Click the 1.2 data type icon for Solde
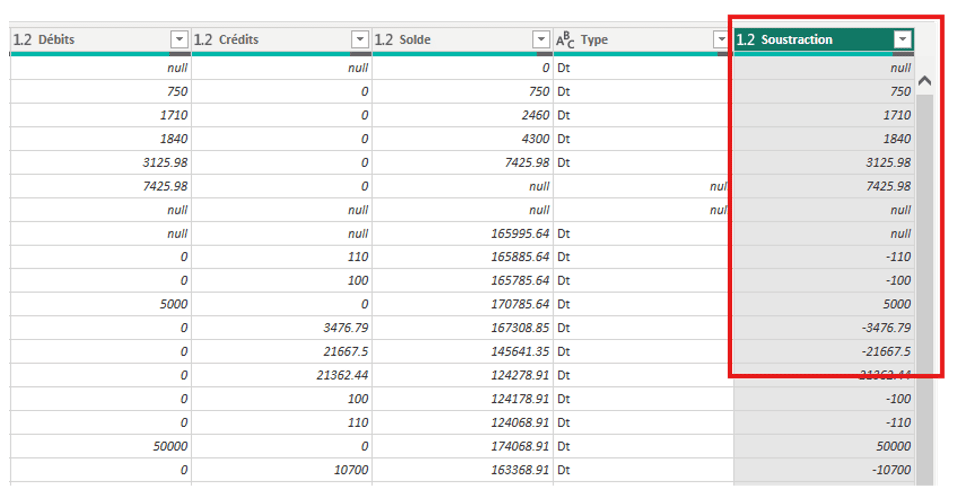959x504 pixels. point(384,39)
